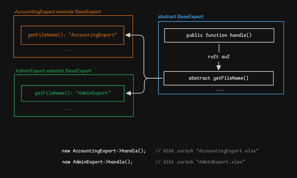Screen dimensions: 297x178
Task: Select the comment mentioning "AccountingExport.xlsx"
Action: (x=206, y=151)
